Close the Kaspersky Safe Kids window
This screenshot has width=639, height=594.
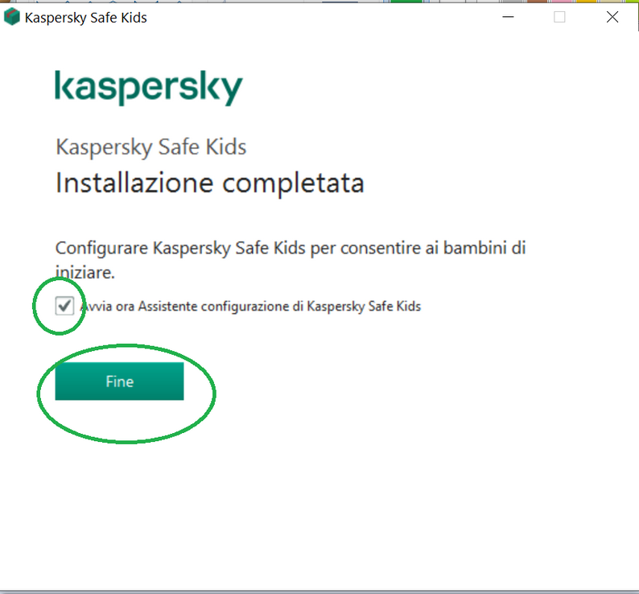pyautogui.click(x=612, y=17)
